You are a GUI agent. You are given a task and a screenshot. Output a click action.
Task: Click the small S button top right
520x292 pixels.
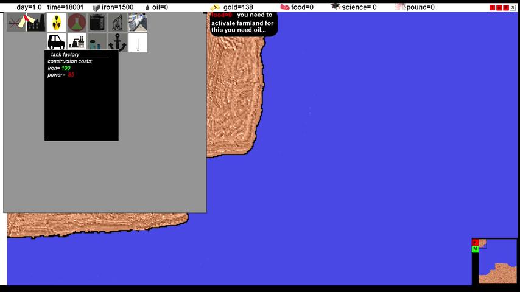click(x=513, y=7)
